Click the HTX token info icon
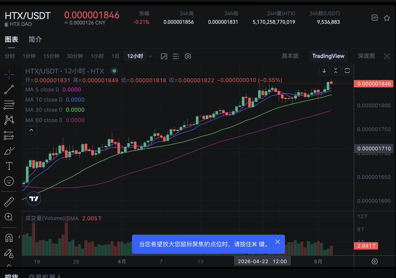The image size is (396, 278). [375, 18]
